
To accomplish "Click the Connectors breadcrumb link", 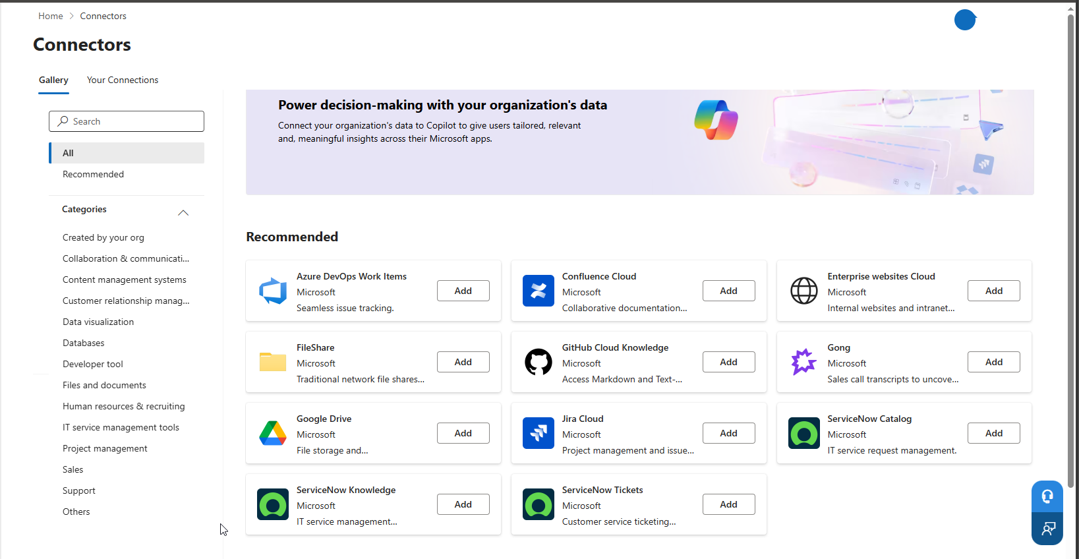I will coord(103,16).
